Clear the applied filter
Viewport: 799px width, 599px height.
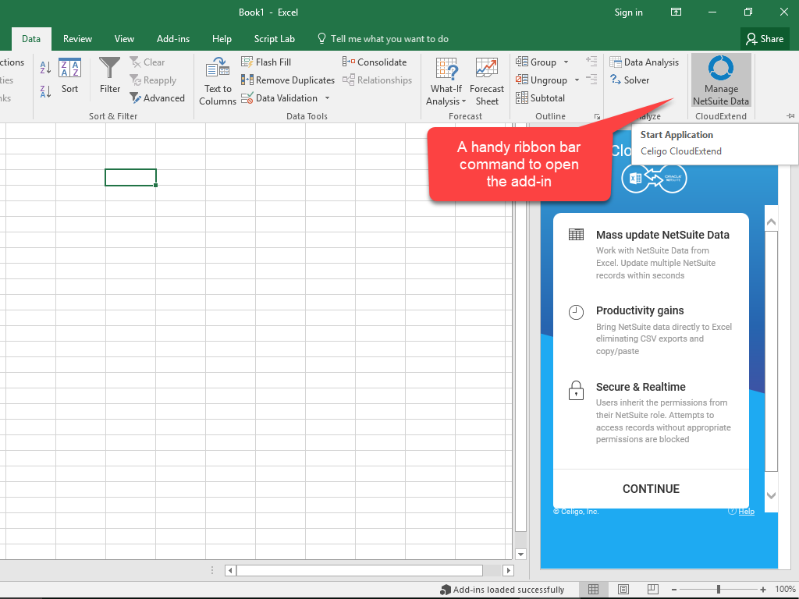(147, 62)
